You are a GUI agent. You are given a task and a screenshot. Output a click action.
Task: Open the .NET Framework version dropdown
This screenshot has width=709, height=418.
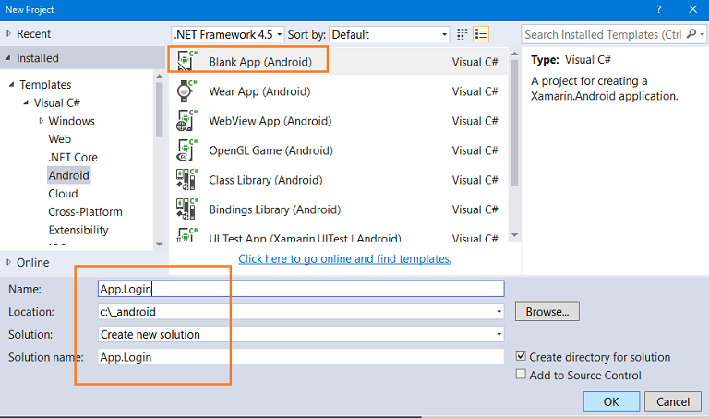tap(228, 34)
